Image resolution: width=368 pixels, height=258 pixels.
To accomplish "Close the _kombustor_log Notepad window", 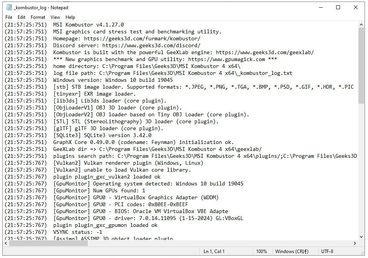I will coord(356,7).
